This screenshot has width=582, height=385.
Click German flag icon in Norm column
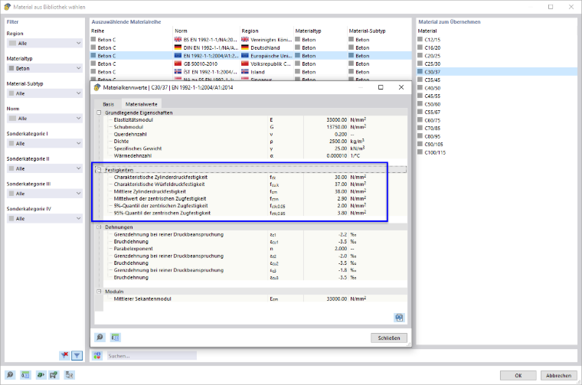(178, 47)
